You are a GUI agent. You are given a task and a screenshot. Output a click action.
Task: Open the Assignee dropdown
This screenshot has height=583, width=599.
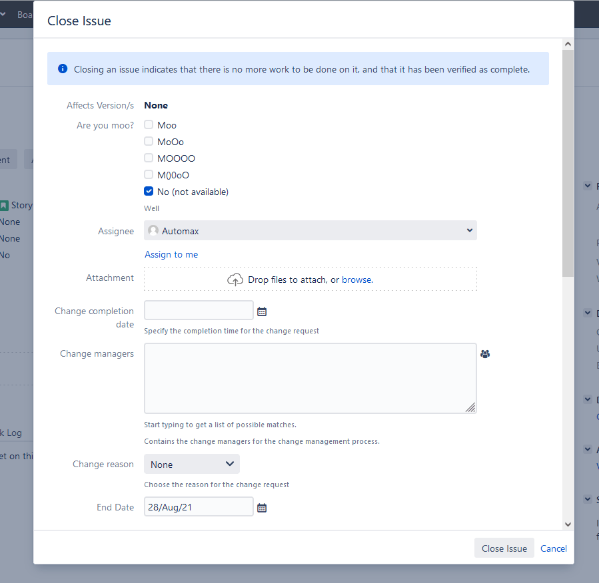click(310, 231)
